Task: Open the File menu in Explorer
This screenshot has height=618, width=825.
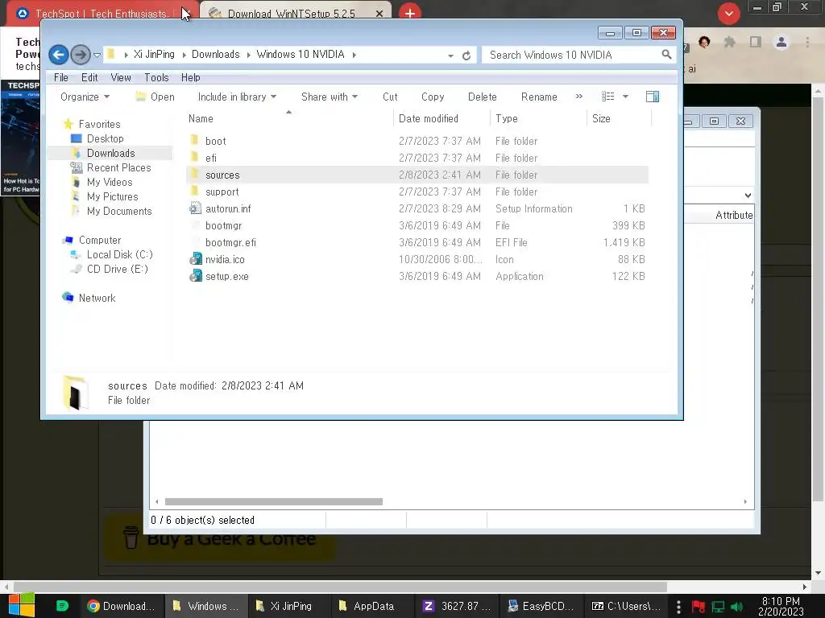Action: click(x=61, y=77)
